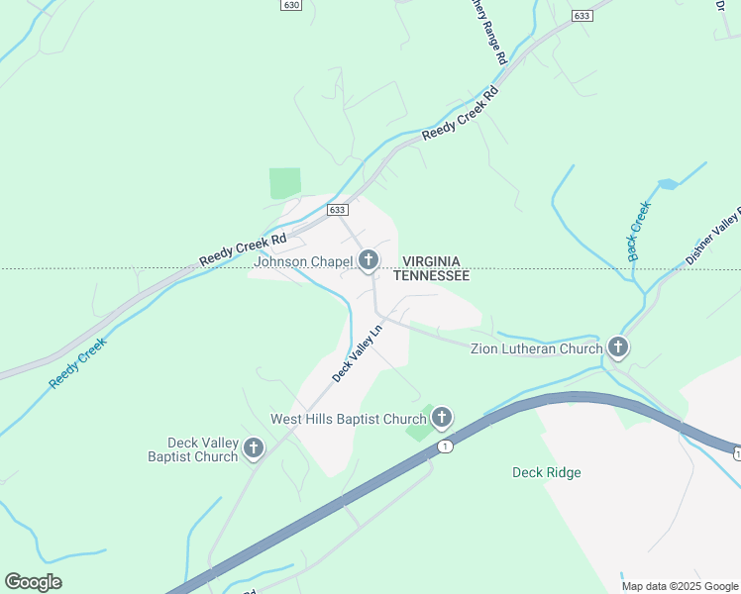
Task: Click the TENNESSEE state label
Action: click(x=432, y=276)
